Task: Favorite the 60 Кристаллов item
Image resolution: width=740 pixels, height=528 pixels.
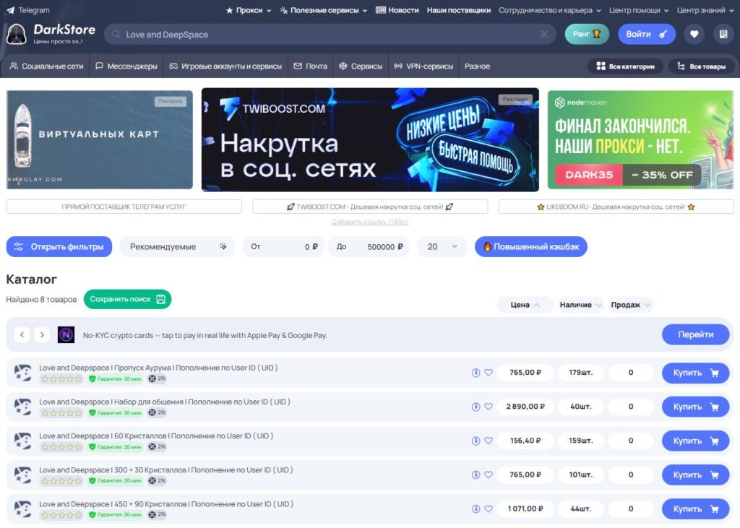Action: pos(489,441)
